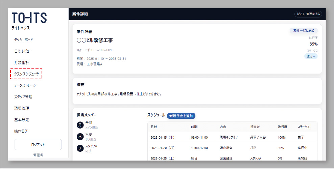Image resolution: width=334 pixels, height=169 pixels.
Task: Open データストレージ section
Action: (x=25, y=85)
